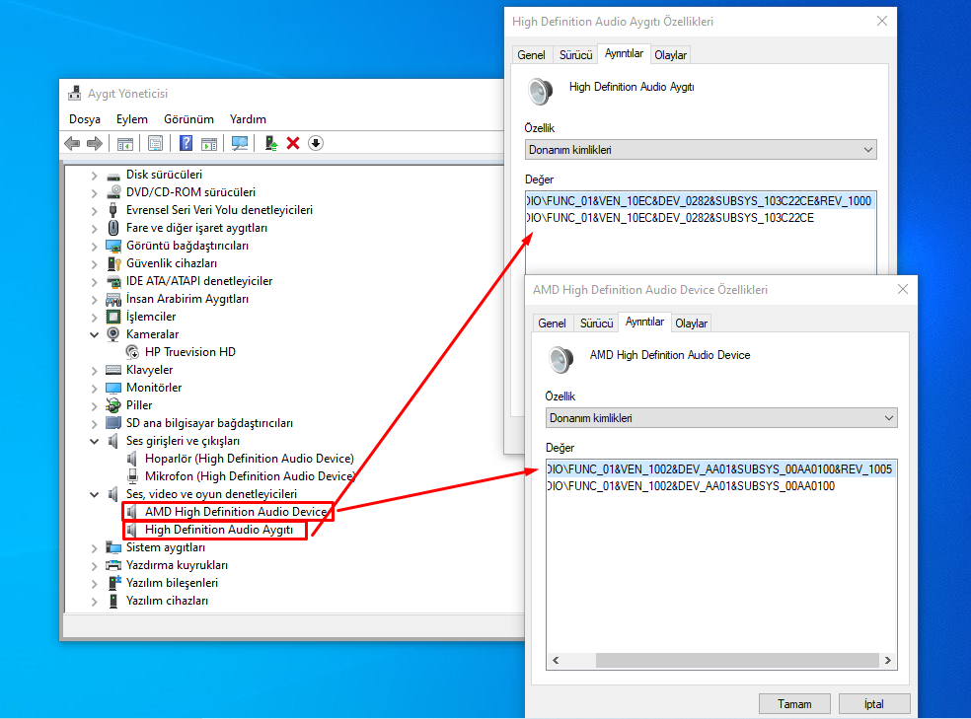Click the Yazdırma kuyrukları printer icon
The height and width of the screenshot is (719, 971).
(x=113, y=565)
